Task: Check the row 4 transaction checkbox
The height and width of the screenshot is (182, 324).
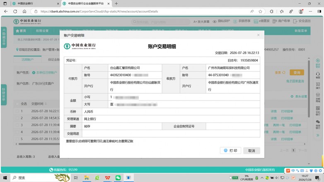Action: (x=17, y=132)
